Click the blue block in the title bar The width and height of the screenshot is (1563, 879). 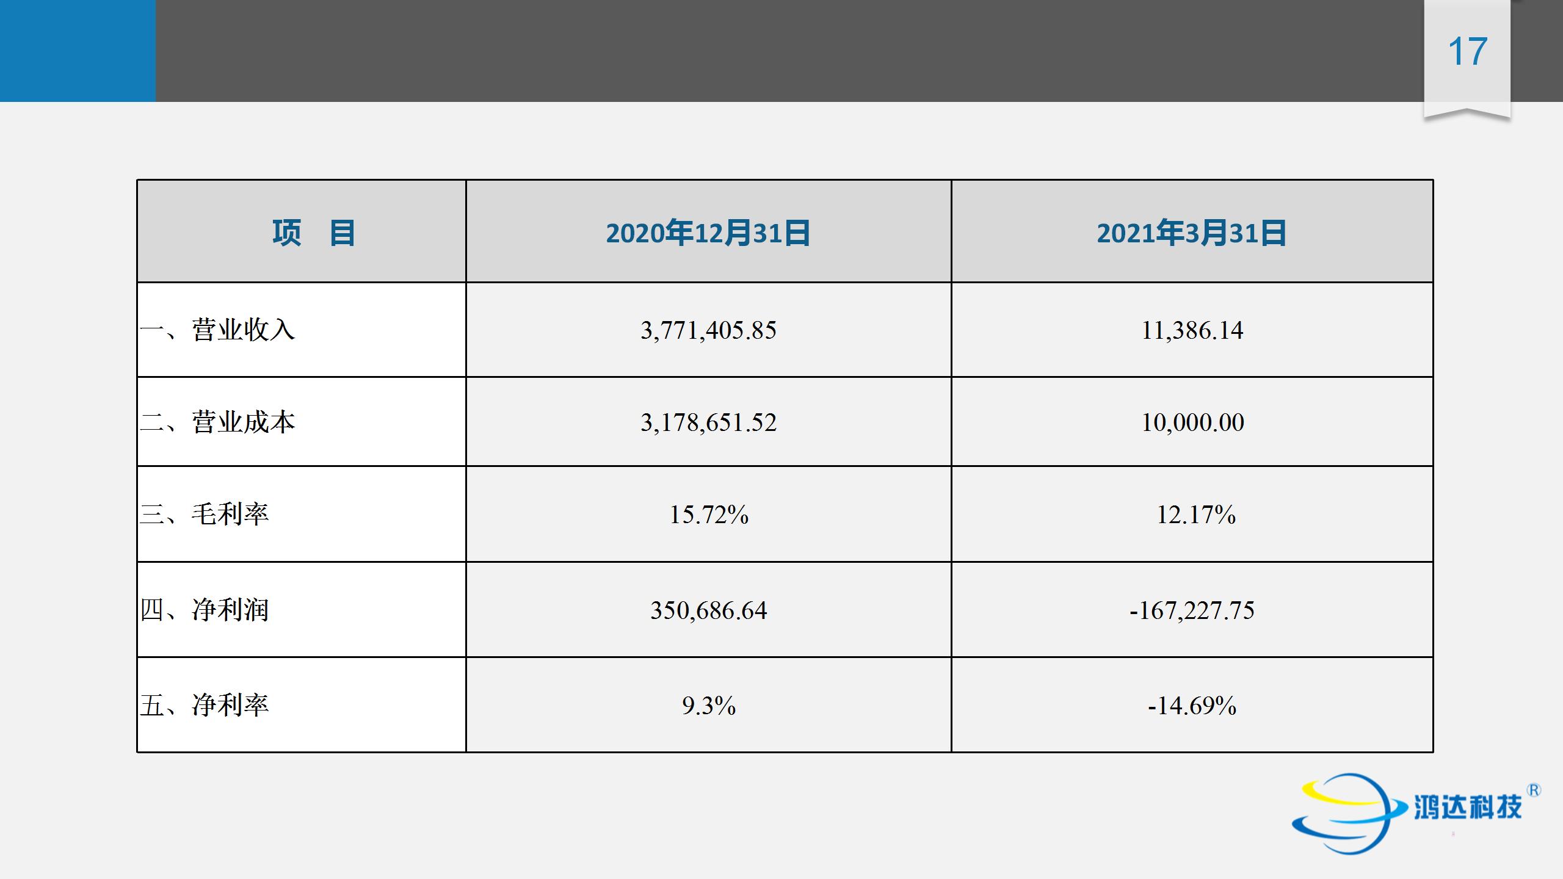point(78,51)
